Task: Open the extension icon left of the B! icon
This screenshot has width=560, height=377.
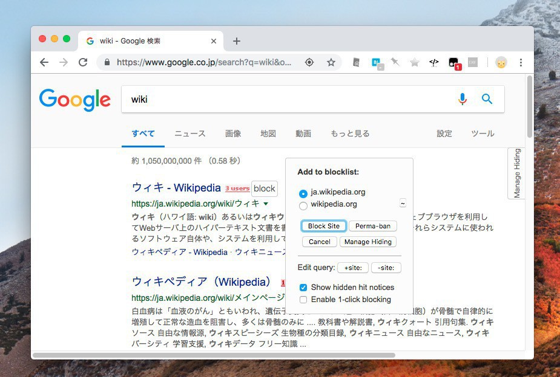Action: click(356, 62)
